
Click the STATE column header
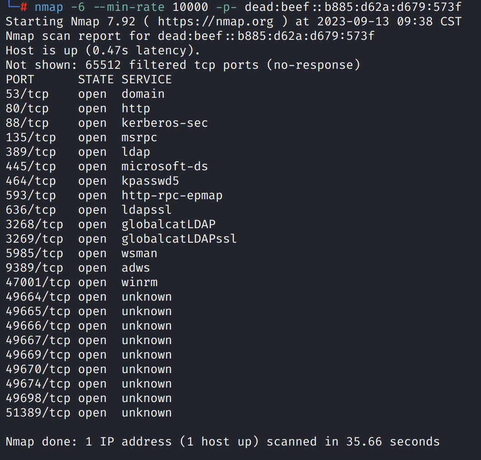pos(96,79)
